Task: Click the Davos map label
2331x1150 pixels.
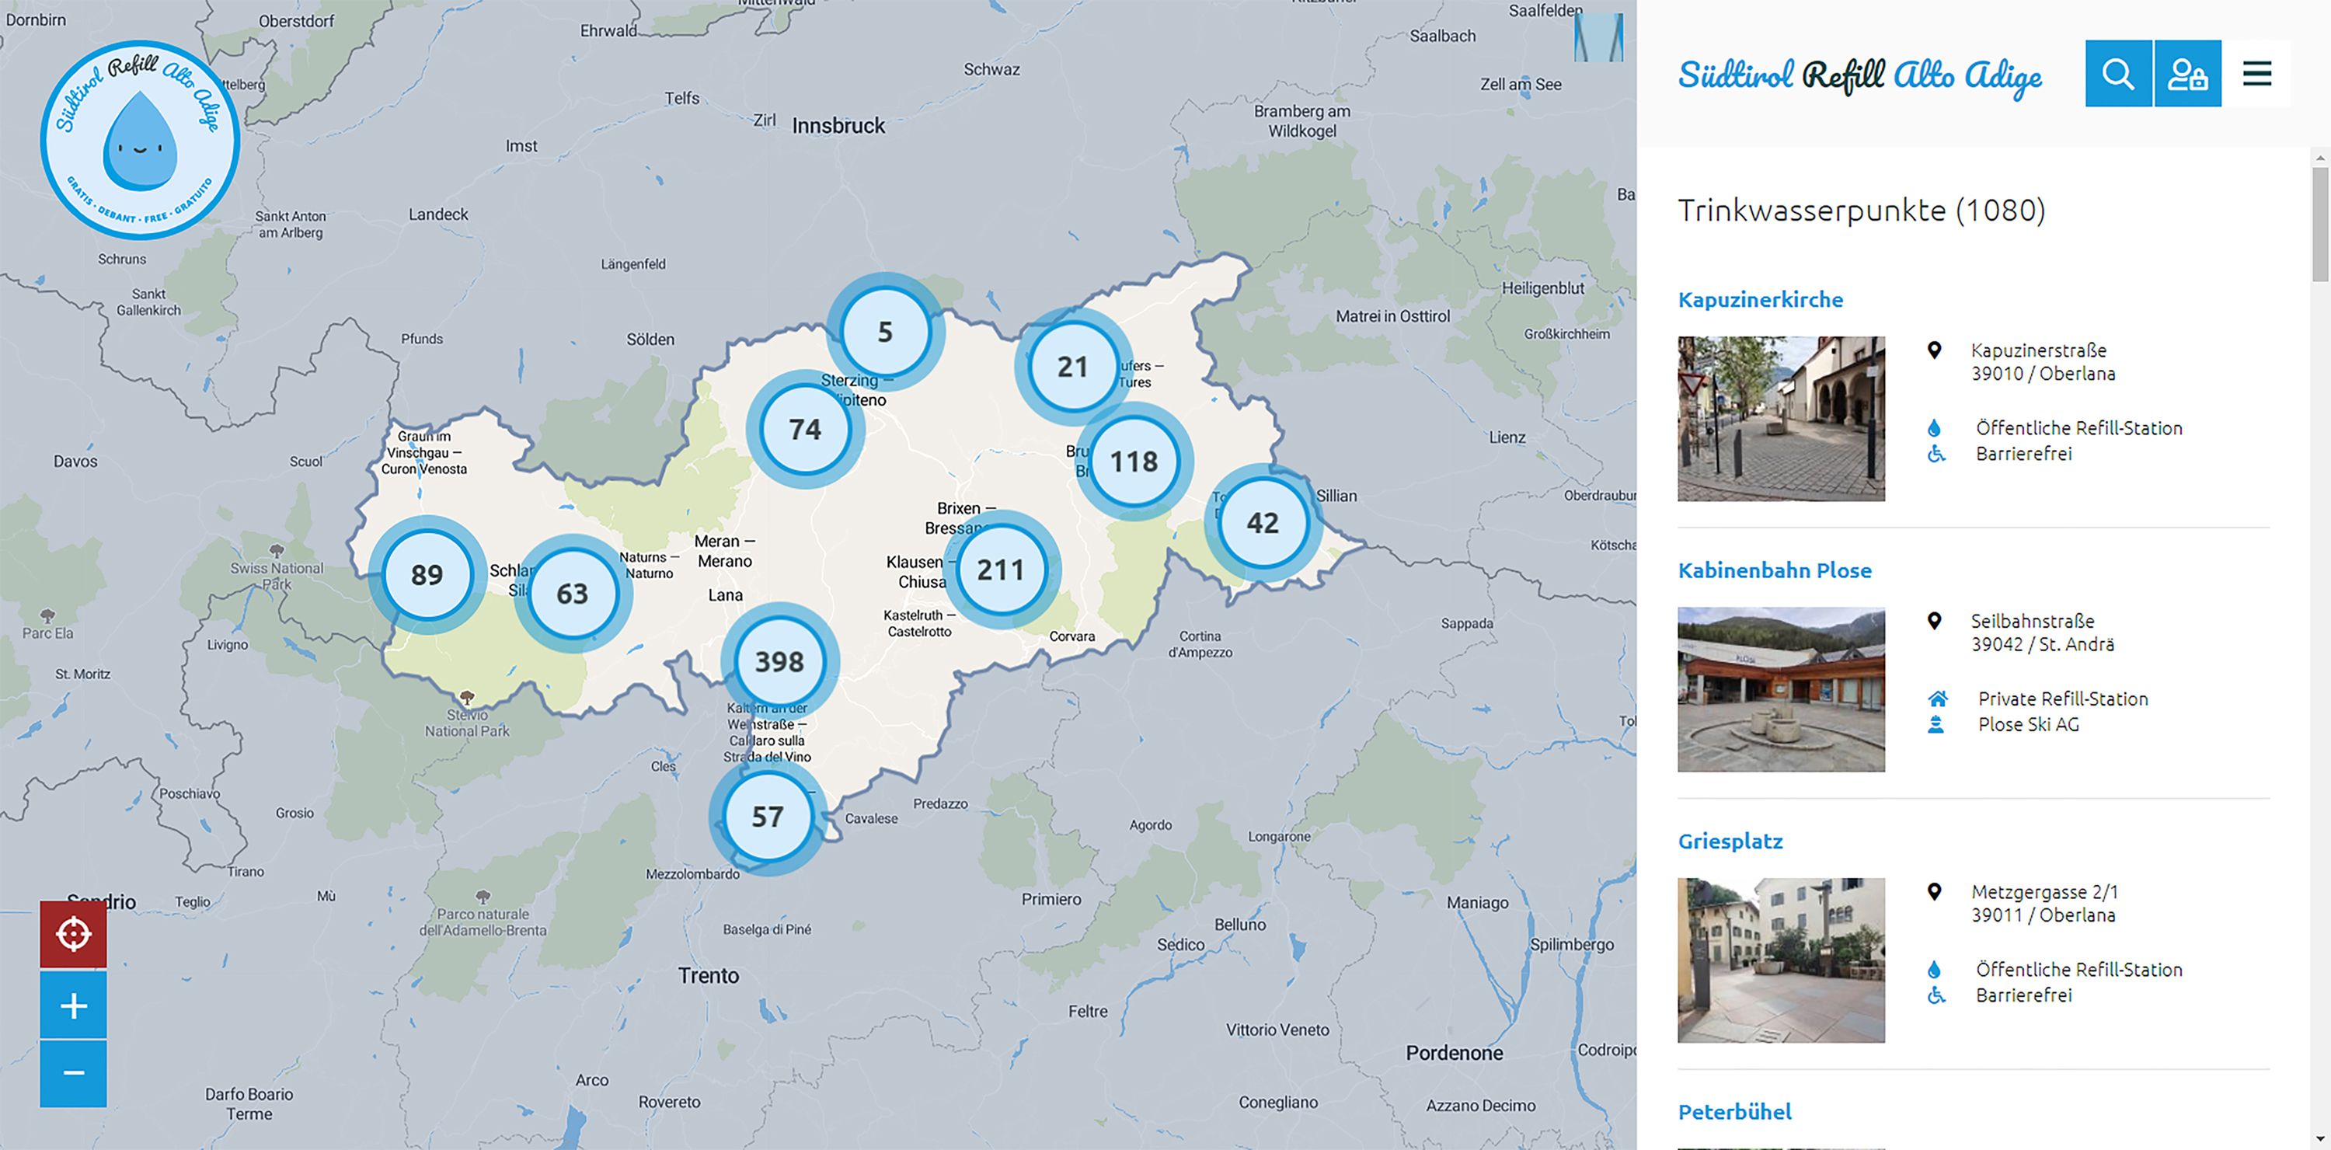Action: click(75, 462)
